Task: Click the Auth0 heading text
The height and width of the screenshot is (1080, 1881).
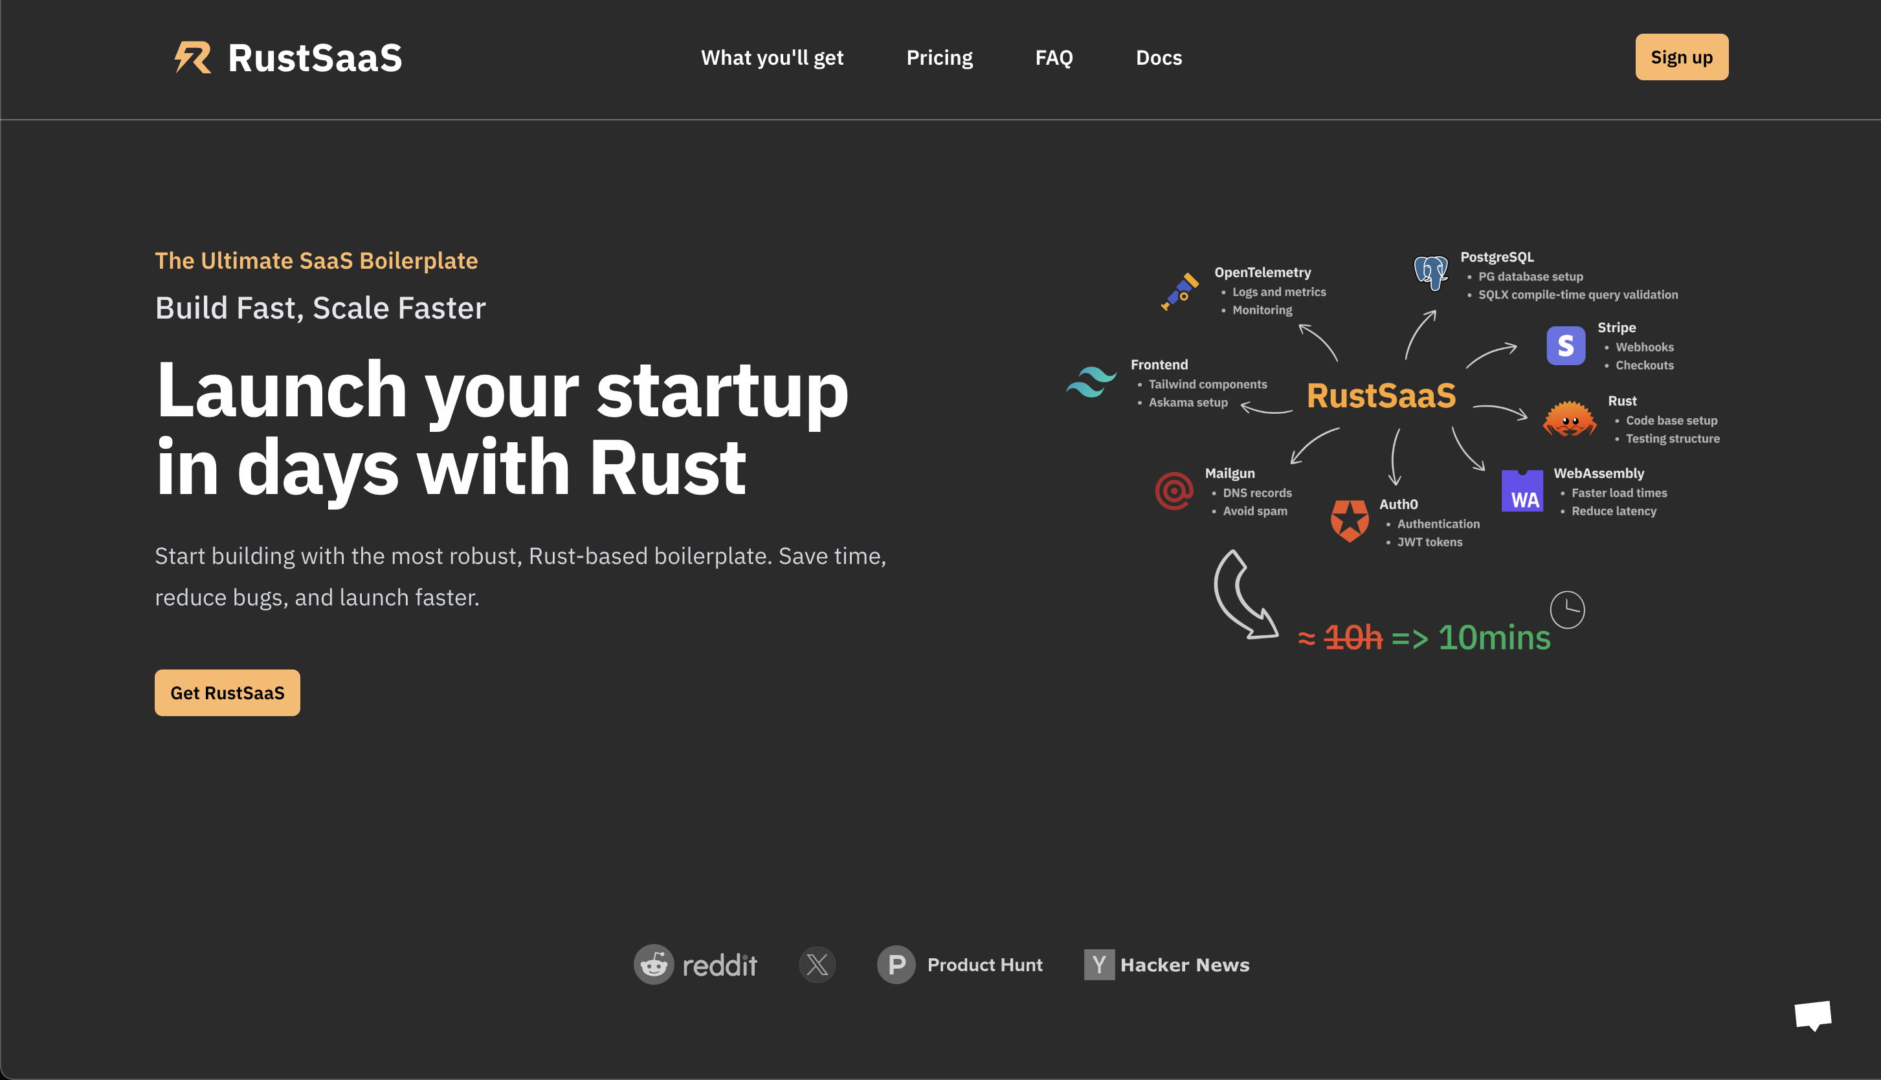Action: point(1398,504)
